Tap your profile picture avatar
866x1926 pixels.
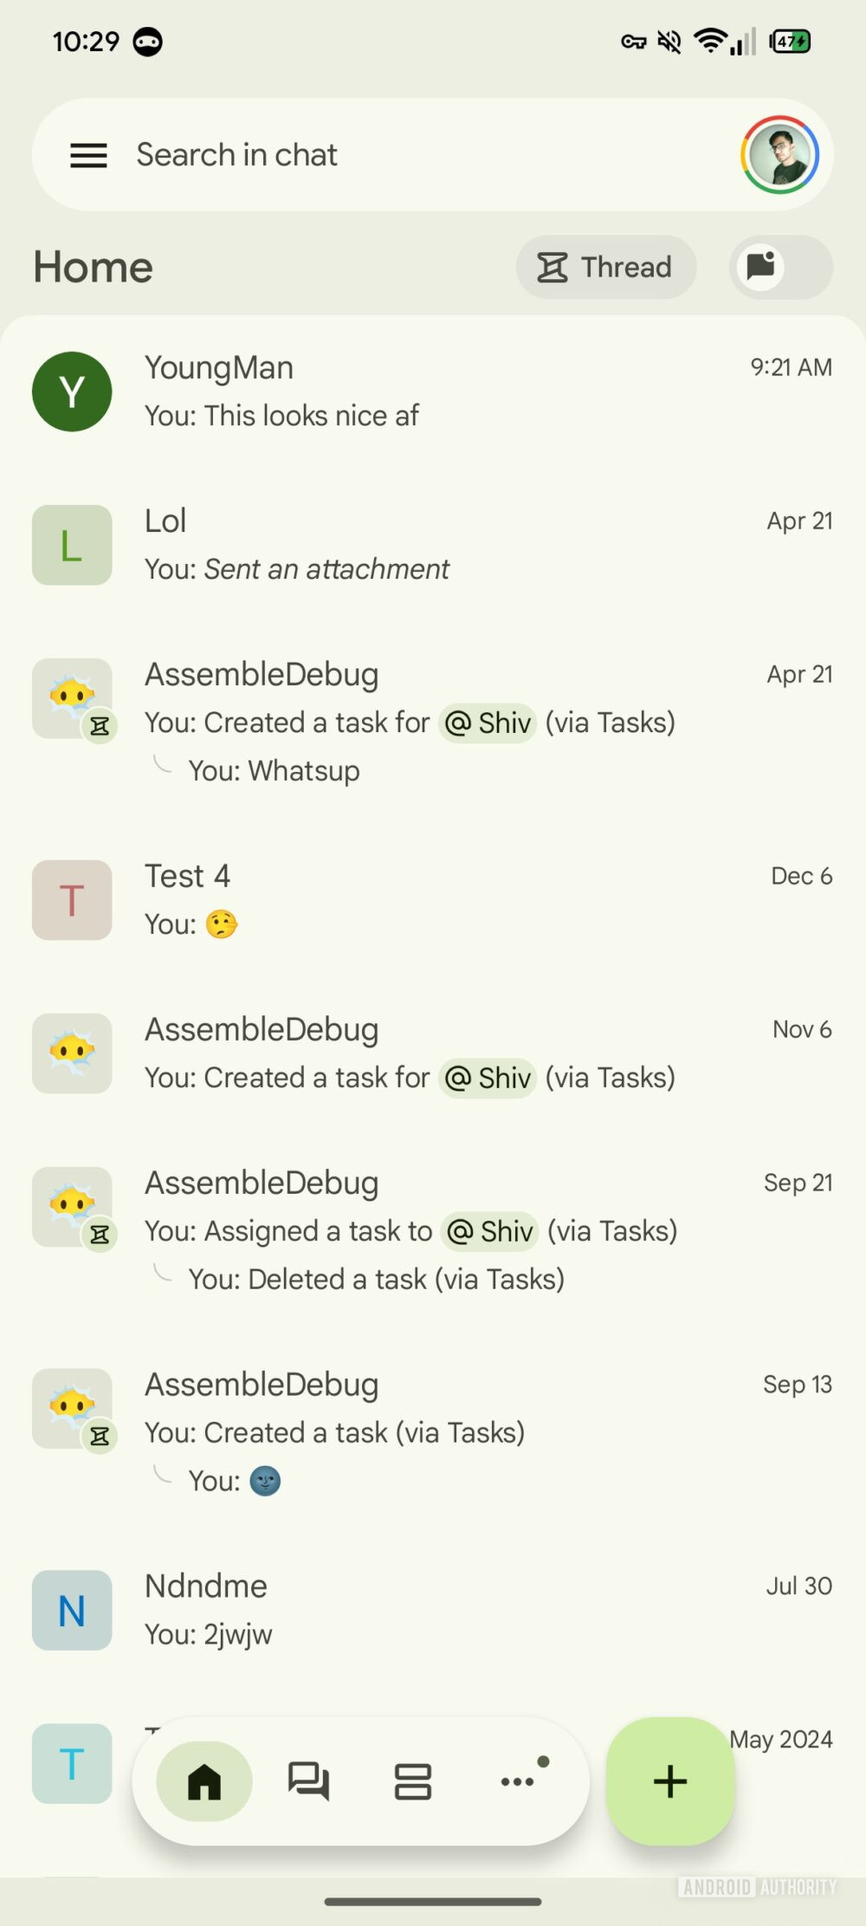(x=779, y=154)
